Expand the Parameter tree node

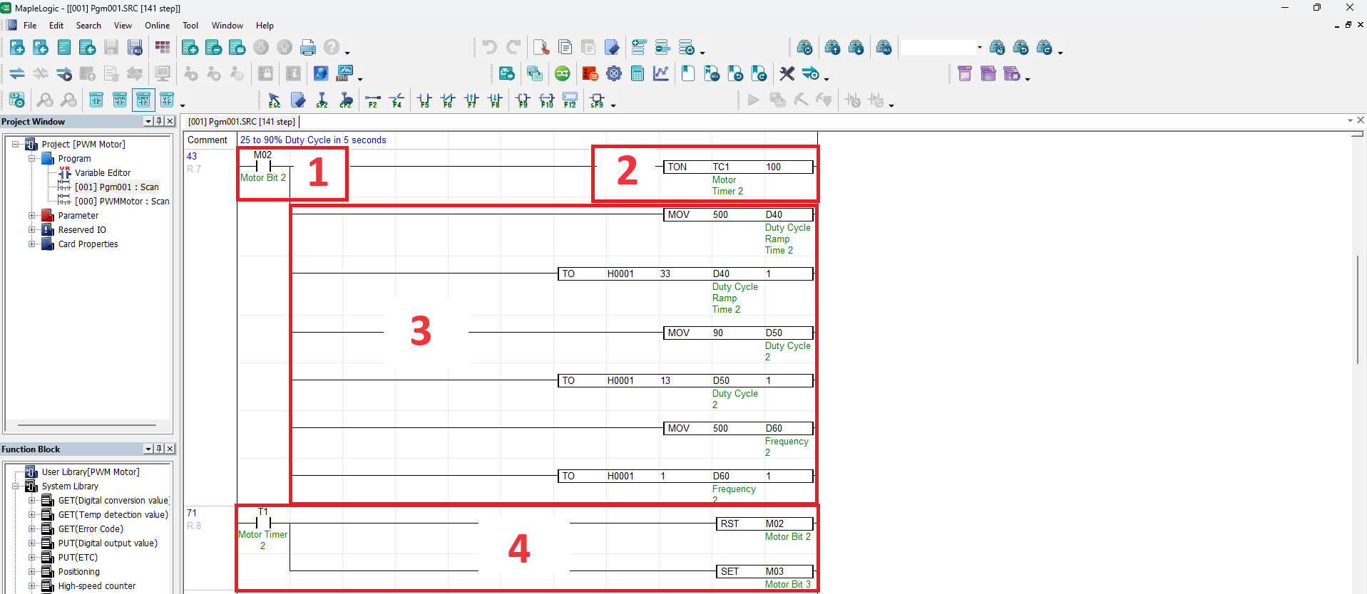pos(31,216)
